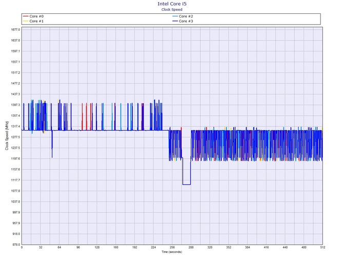
Task: Click the 256 tick on time axis
Action: [172, 247]
